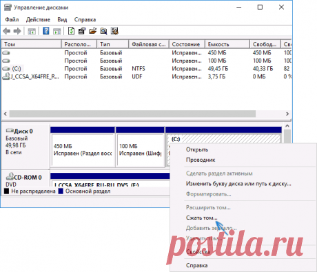Sort by the Тип column header

point(113,44)
